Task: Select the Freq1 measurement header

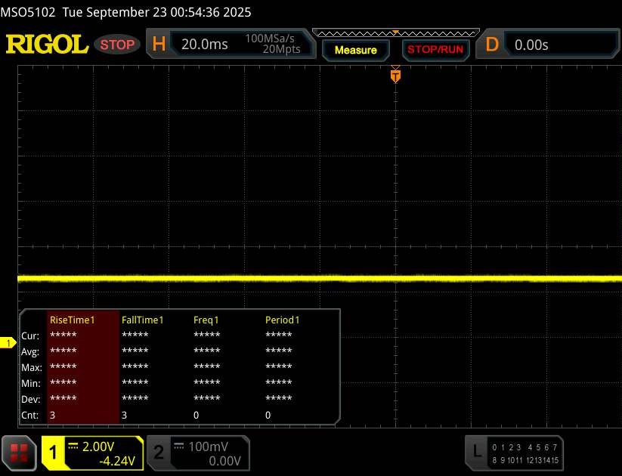Action: [207, 320]
